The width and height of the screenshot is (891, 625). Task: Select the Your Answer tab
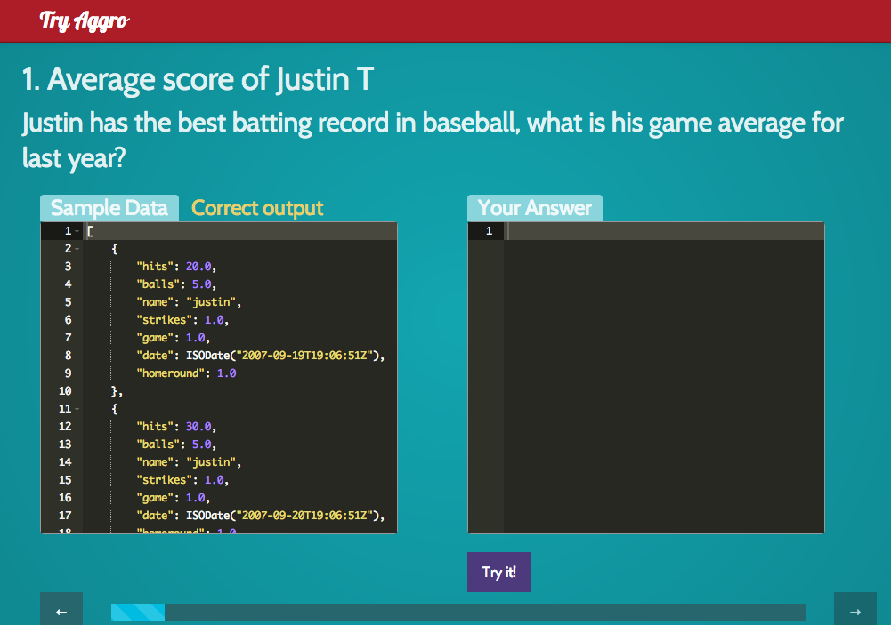tap(534, 208)
